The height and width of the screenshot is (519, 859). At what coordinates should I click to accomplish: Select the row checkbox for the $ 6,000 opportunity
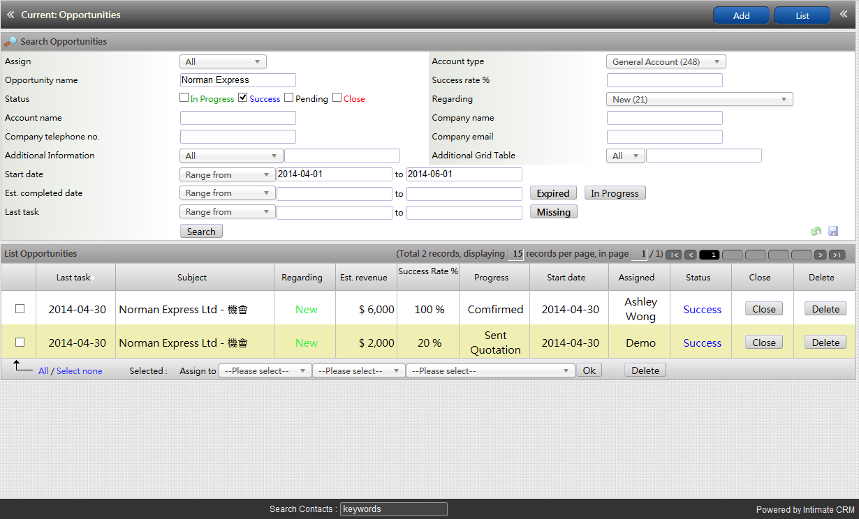(20, 308)
